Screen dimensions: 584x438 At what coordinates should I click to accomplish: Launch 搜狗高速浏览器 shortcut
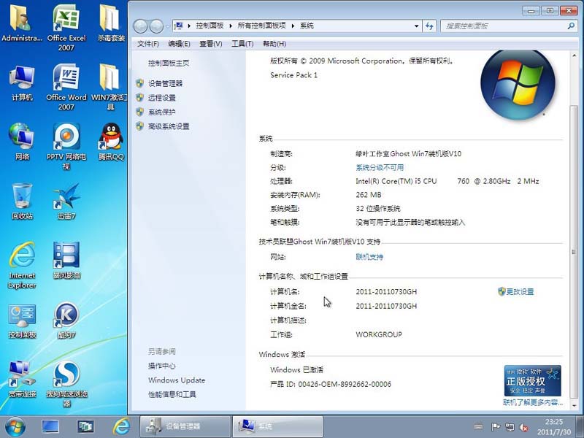click(66, 385)
